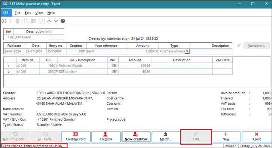This screenshot has width=272, height=148.
Task: Click status bar date Friday, July 26, 2024
Action: (x=256, y=146)
